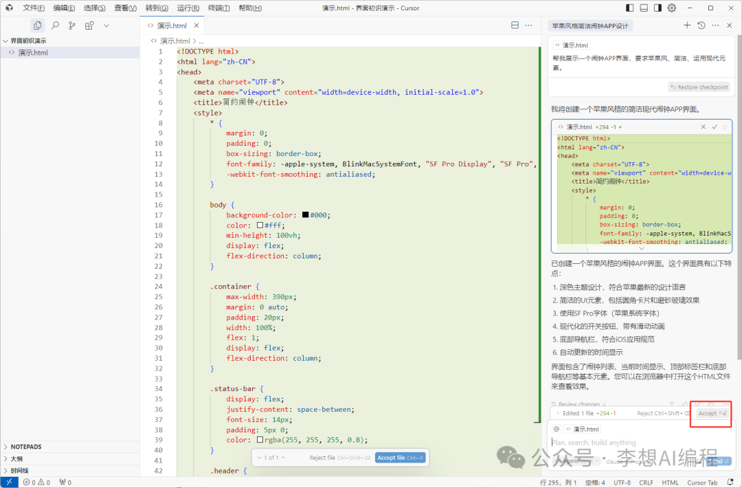Click the split editor icon
The height and width of the screenshot is (488, 742).
click(515, 25)
